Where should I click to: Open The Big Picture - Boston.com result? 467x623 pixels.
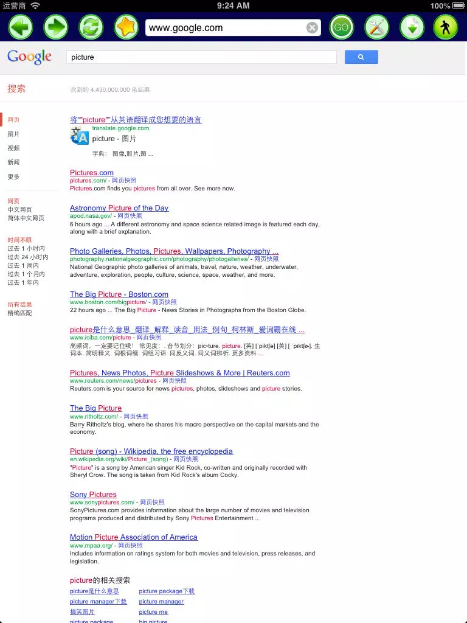point(119,294)
